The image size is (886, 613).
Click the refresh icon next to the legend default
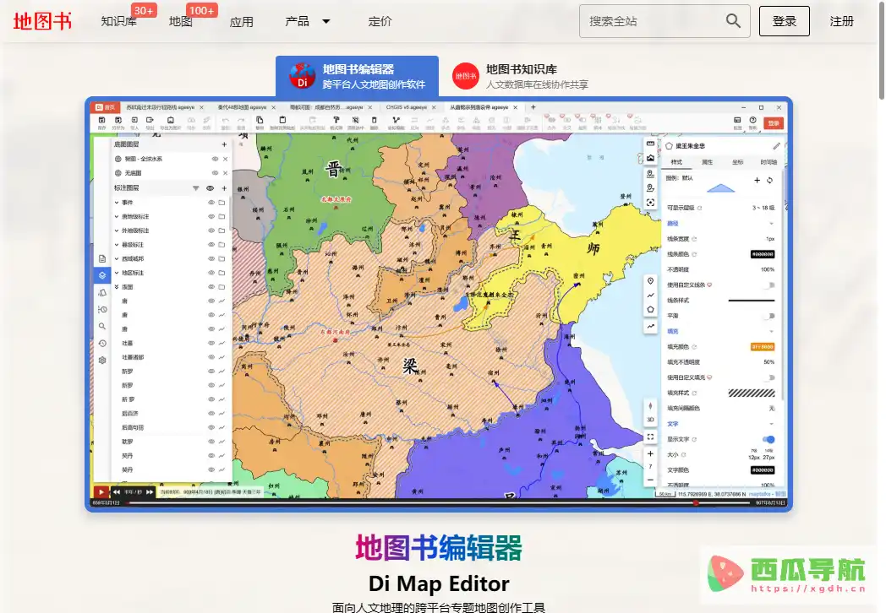pyautogui.click(x=769, y=180)
